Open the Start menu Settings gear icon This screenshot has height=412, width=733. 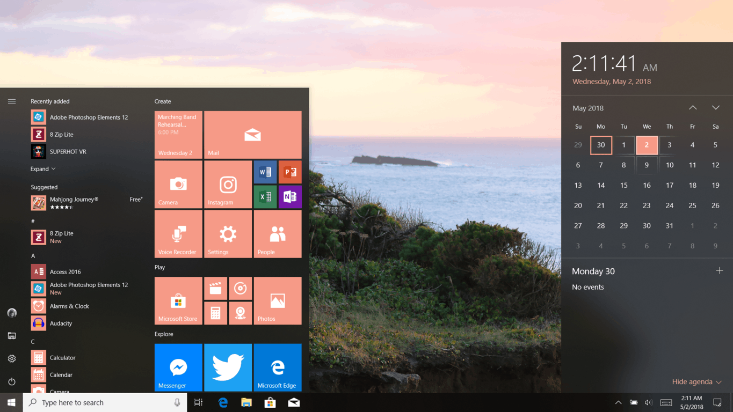coord(12,358)
